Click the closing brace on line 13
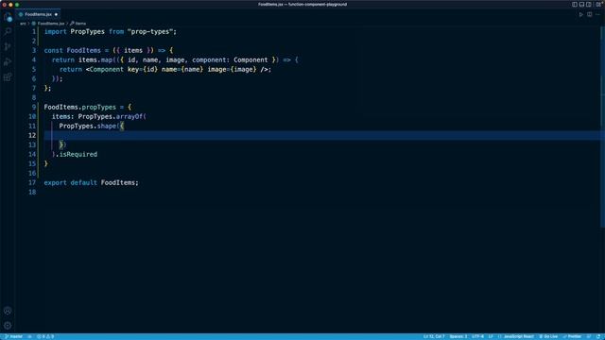 tap(60, 144)
